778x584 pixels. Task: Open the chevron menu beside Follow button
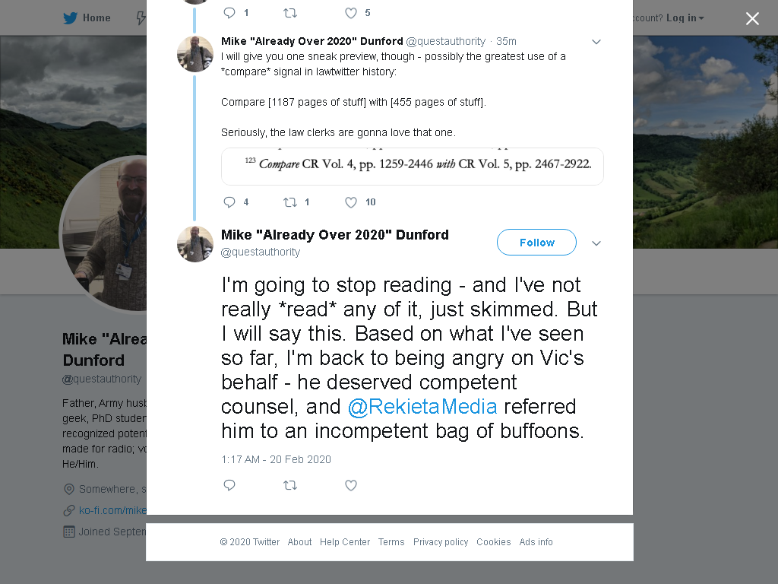596,243
